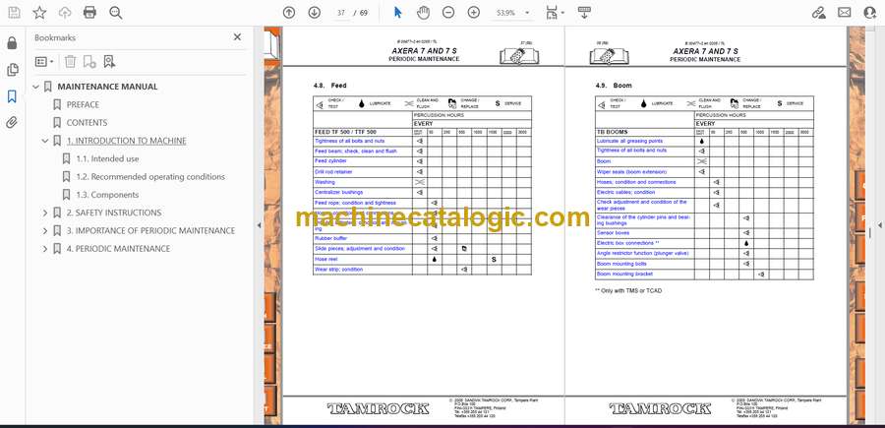This screenshot has width=885, height=428.
Task: Open the CONTENTS bookmark
Action: tap(87, 123)
